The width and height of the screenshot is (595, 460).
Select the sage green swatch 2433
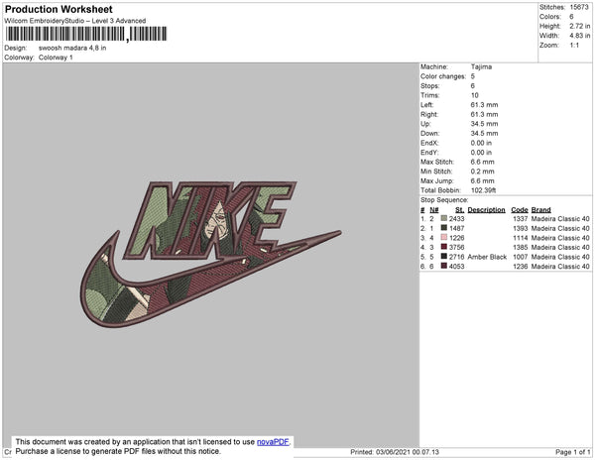pos(443,219)
